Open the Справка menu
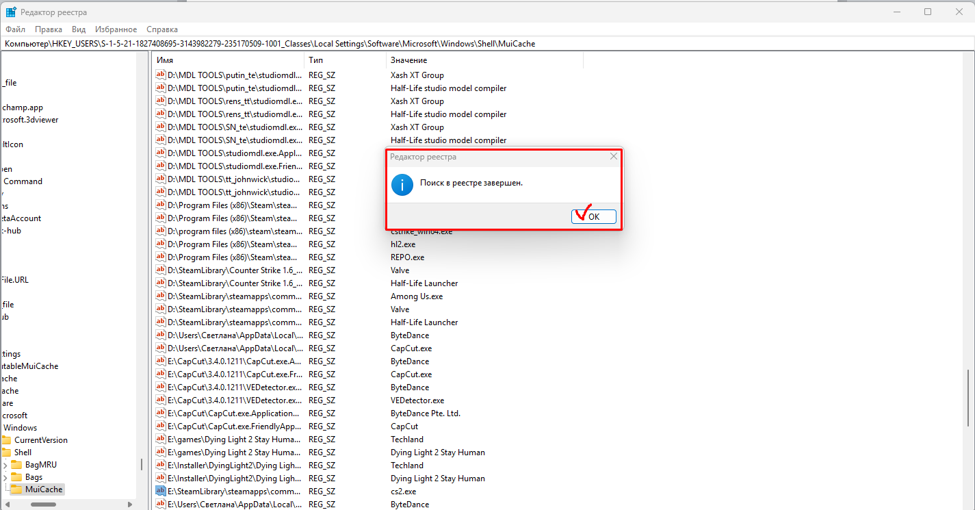 [162, 29]
